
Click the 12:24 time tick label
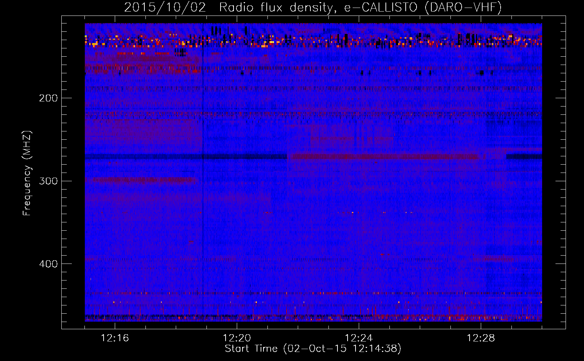[x=359, y=338]
